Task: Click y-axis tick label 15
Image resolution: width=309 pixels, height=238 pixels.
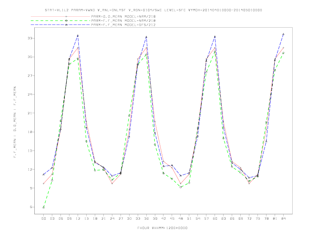Action: click(30, 150)
